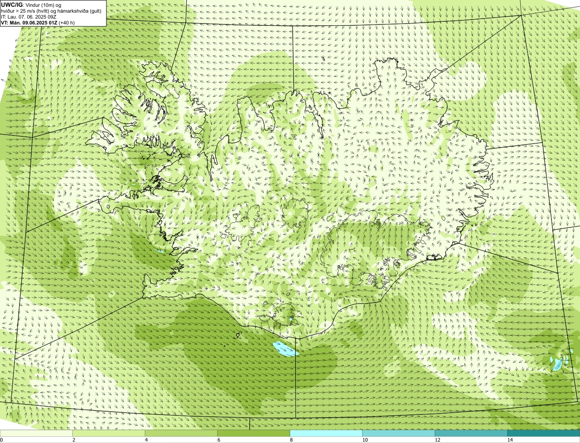
Task: Click the '10' label under the colorbar
Action: [365, 440]
